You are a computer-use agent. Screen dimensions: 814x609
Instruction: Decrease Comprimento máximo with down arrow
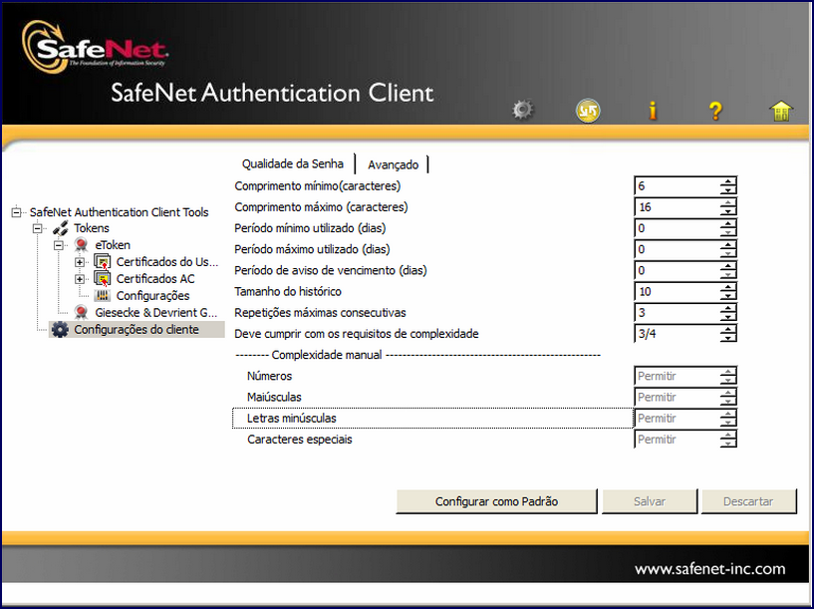pyautogui.click(x=728, y=212)
